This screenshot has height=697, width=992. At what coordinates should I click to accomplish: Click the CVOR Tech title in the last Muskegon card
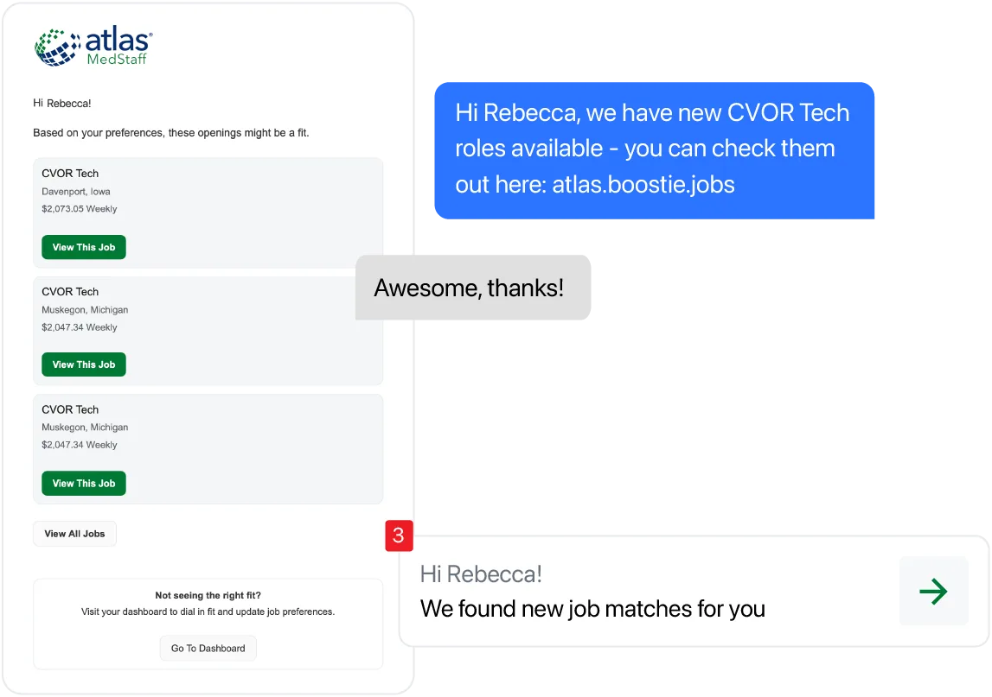coord(70,409)
